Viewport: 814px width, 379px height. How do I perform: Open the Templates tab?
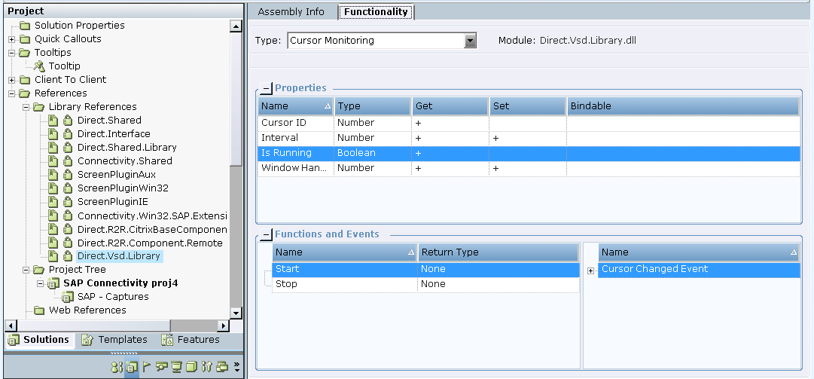point(114,340)
